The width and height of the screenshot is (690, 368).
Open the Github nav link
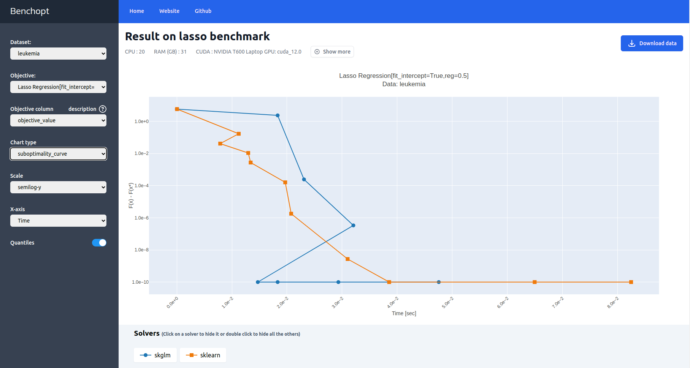click(203, 11)
